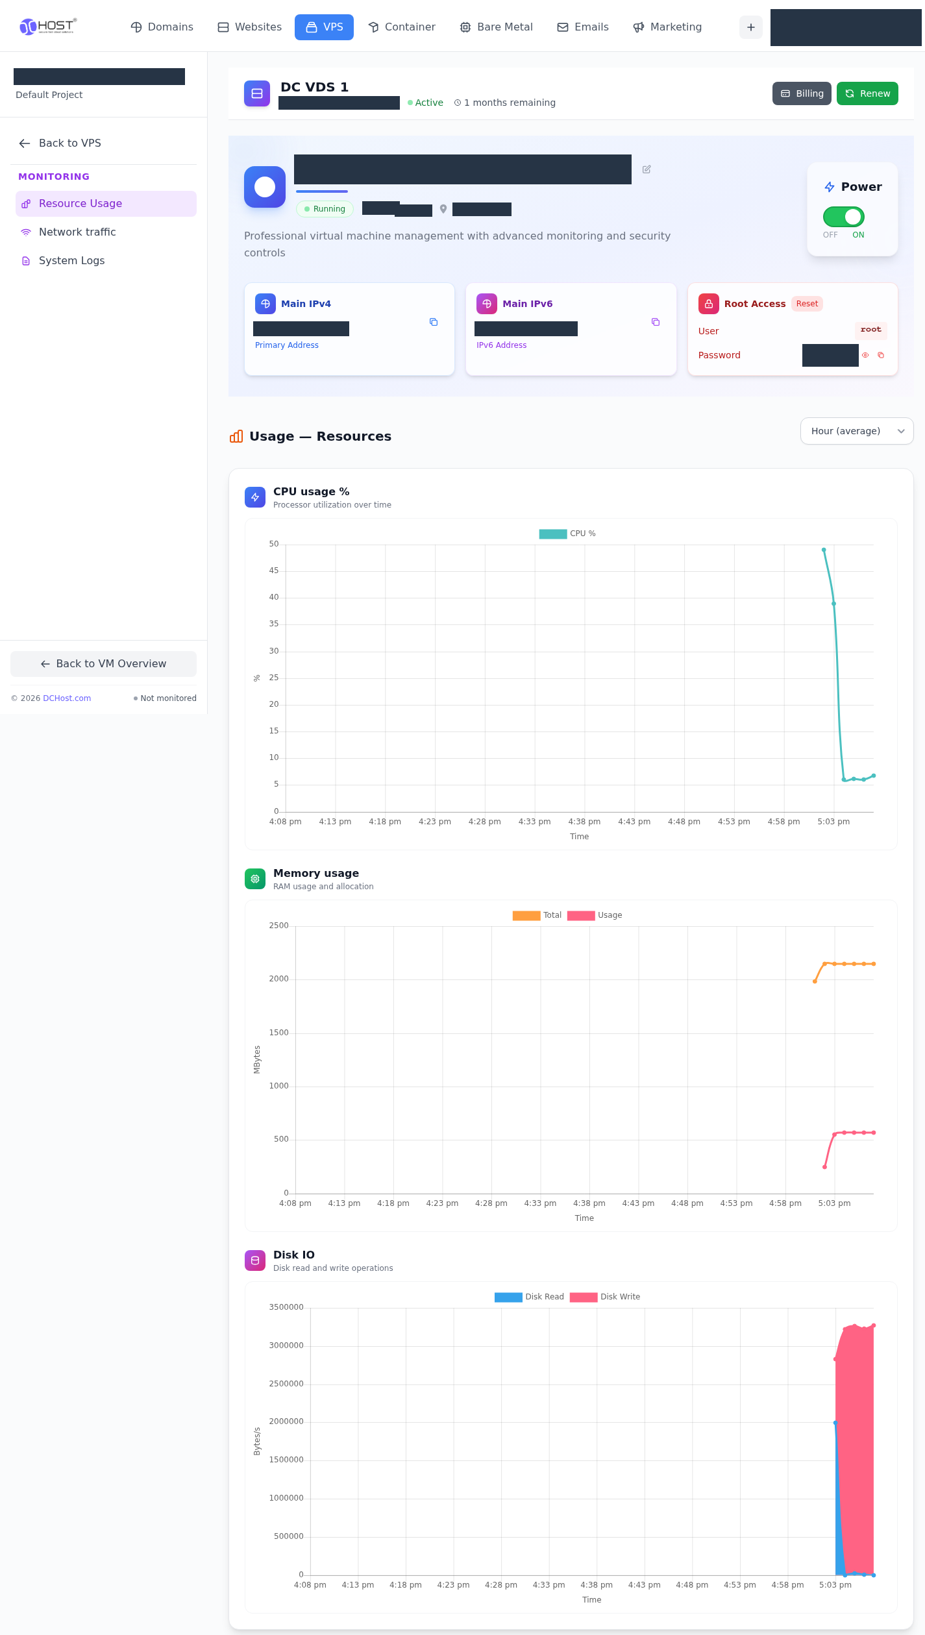Click the DCHost logo

(48, 26)
